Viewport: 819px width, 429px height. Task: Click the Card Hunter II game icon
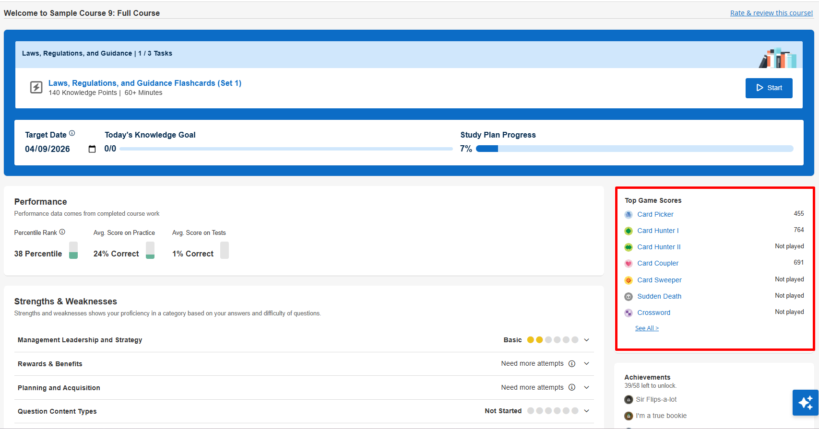tap(629, 247)
